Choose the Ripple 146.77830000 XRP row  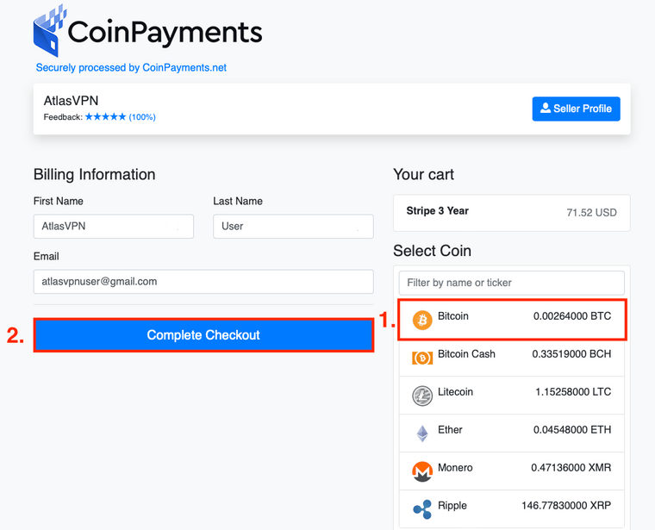click(512, 508)
